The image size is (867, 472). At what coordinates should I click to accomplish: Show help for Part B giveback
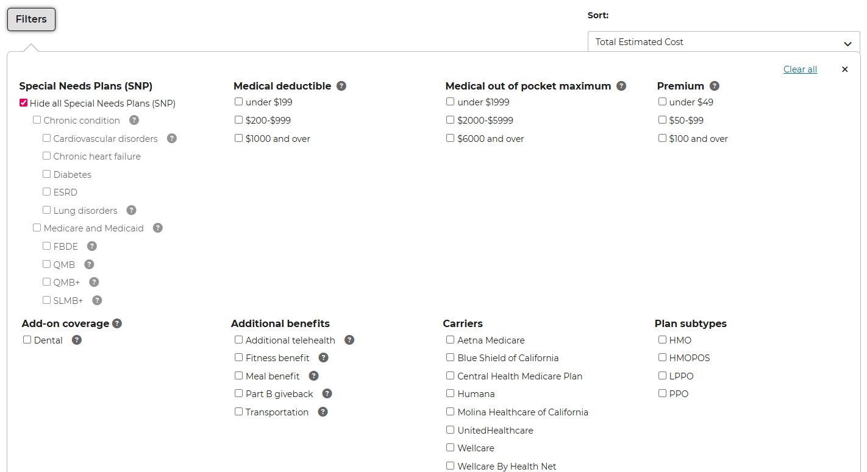tap(327, 393)
